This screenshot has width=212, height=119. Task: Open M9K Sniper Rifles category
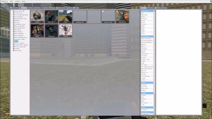pyautogui.click(x=19, y=34)
